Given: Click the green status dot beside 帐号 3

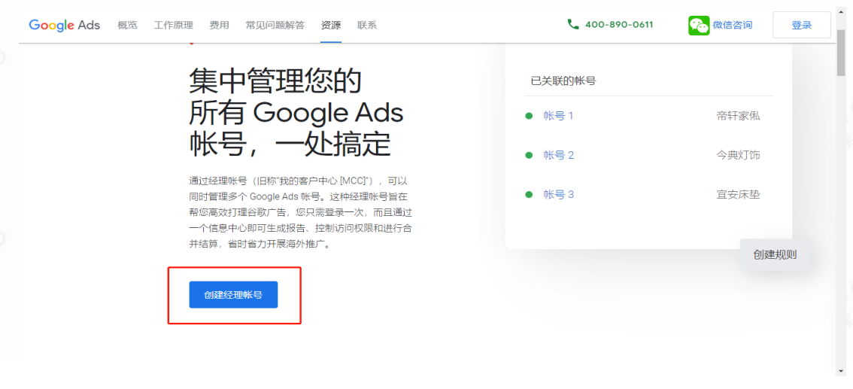Looking at the screenshot, I should point(529,195).
